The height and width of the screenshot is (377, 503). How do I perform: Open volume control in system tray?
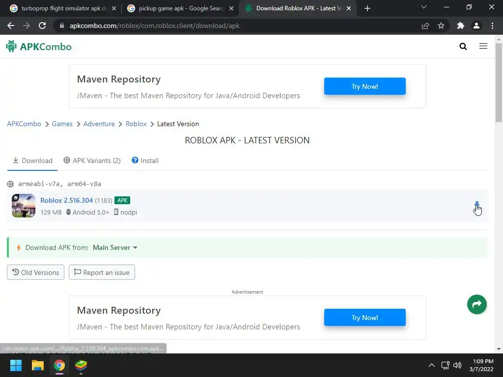pyautogui.click(x=457, y=365)
